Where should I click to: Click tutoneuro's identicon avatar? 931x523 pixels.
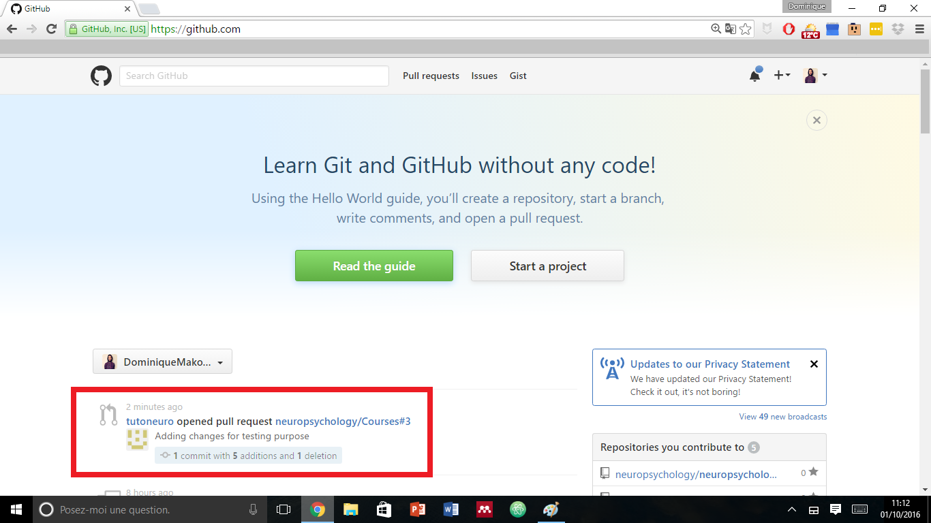tap(138, 440)
